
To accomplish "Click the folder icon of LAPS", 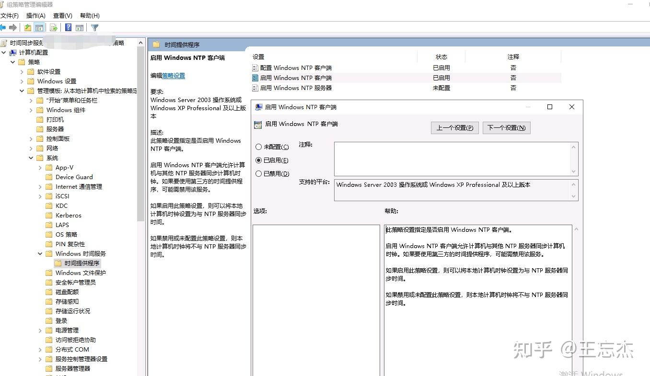I will click(x=49, y=225).
